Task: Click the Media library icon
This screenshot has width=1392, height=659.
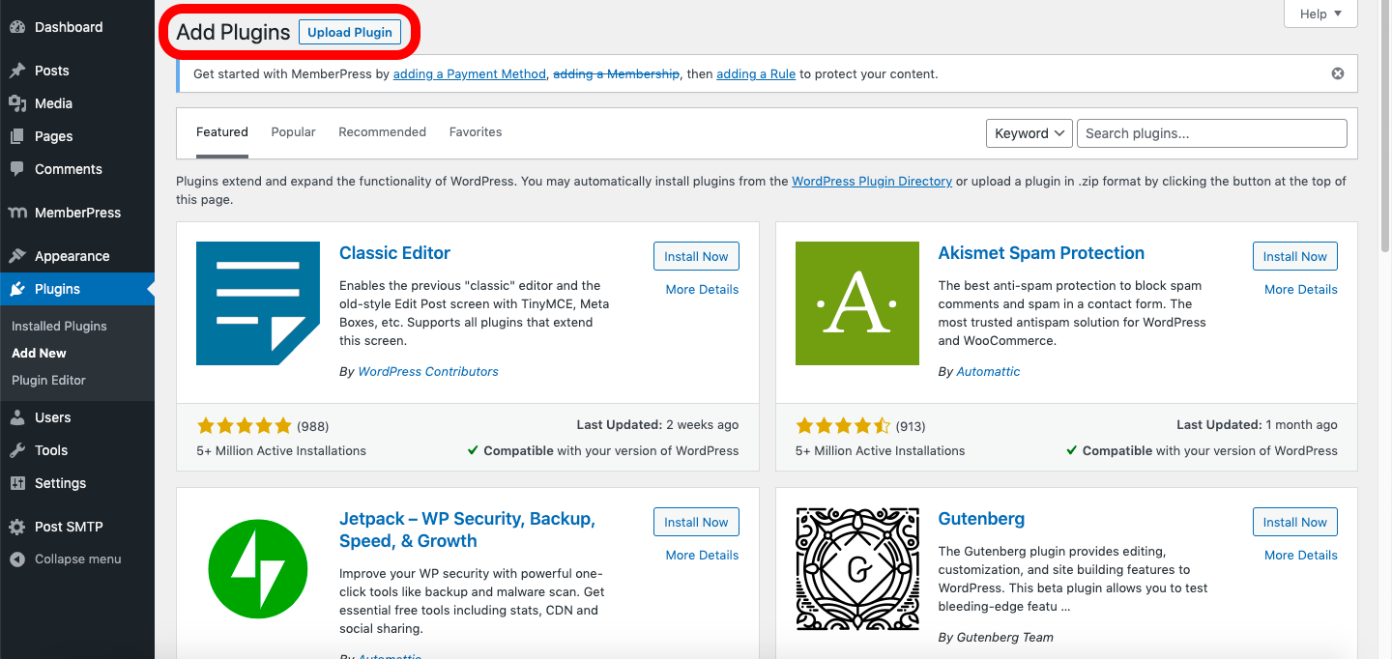Action: click(x=17, y=103)
